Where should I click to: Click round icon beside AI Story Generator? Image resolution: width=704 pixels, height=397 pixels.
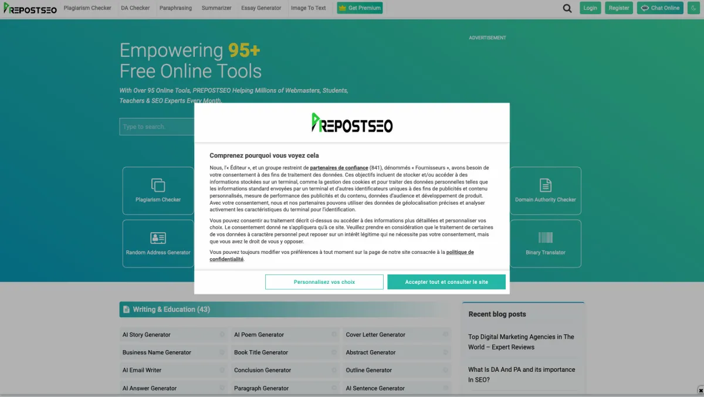(x=222, y=334)
